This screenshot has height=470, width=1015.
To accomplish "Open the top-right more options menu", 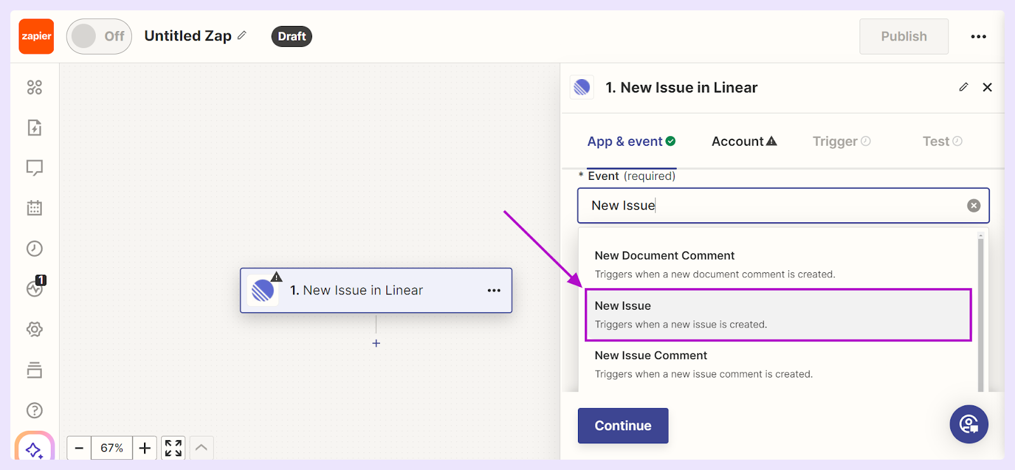I will pos(978,37).
